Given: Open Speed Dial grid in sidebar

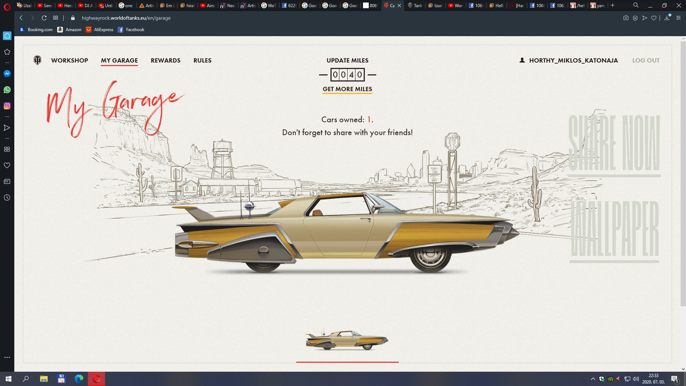Looking at the screenshot, I should [x=7, y=149].
